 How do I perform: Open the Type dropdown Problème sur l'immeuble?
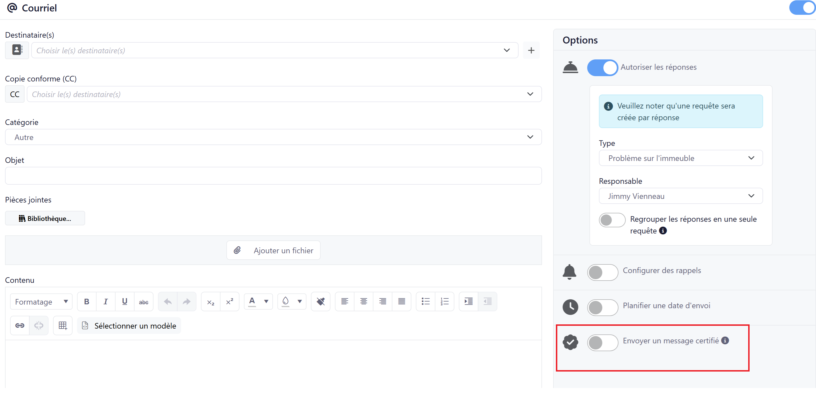tap(680, 158)
